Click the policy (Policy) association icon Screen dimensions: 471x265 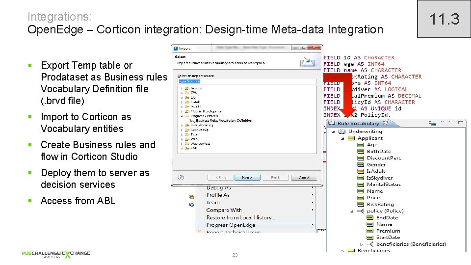tap(361, 211)
